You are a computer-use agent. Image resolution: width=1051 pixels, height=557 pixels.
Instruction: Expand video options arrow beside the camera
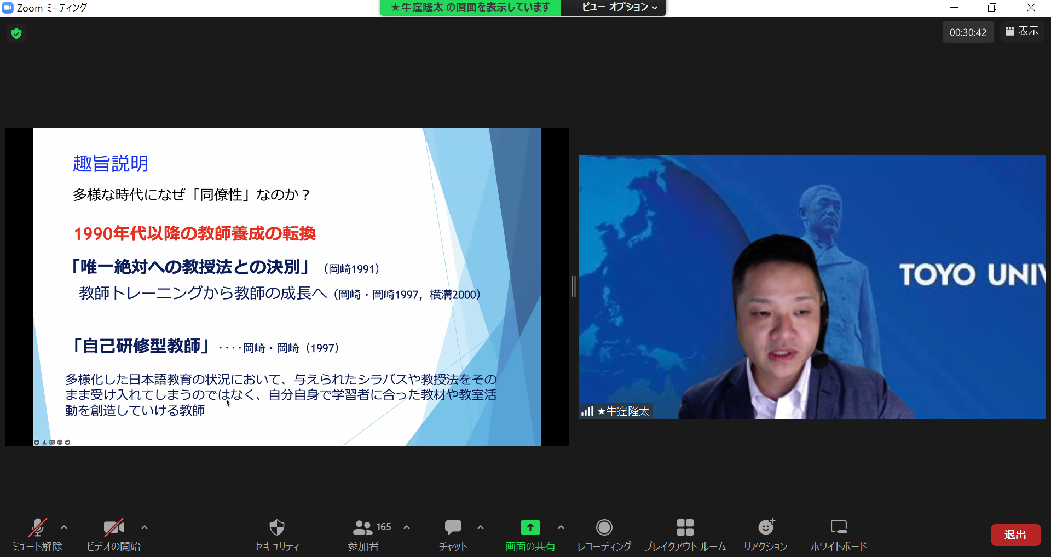click(x=145, y=527)
